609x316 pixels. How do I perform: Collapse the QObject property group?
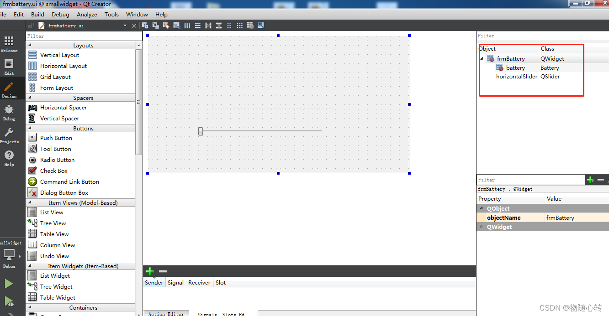click(x=481, y=208)
